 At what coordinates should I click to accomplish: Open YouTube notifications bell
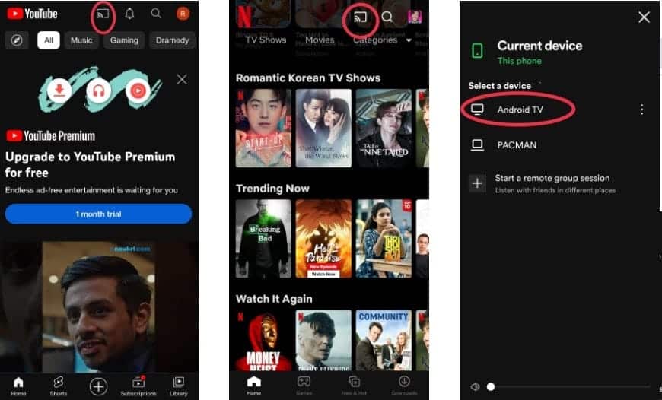(x=129, y=14)
